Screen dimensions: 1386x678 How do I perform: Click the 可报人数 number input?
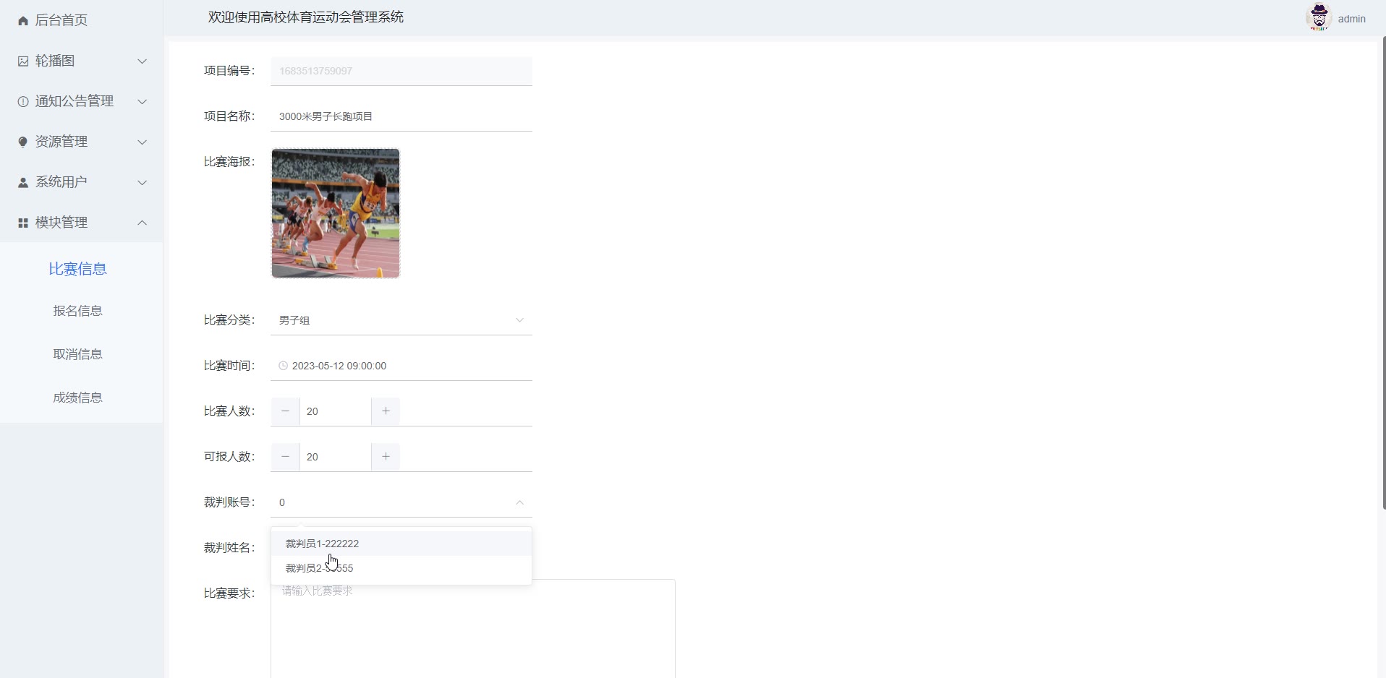point(336,457)
